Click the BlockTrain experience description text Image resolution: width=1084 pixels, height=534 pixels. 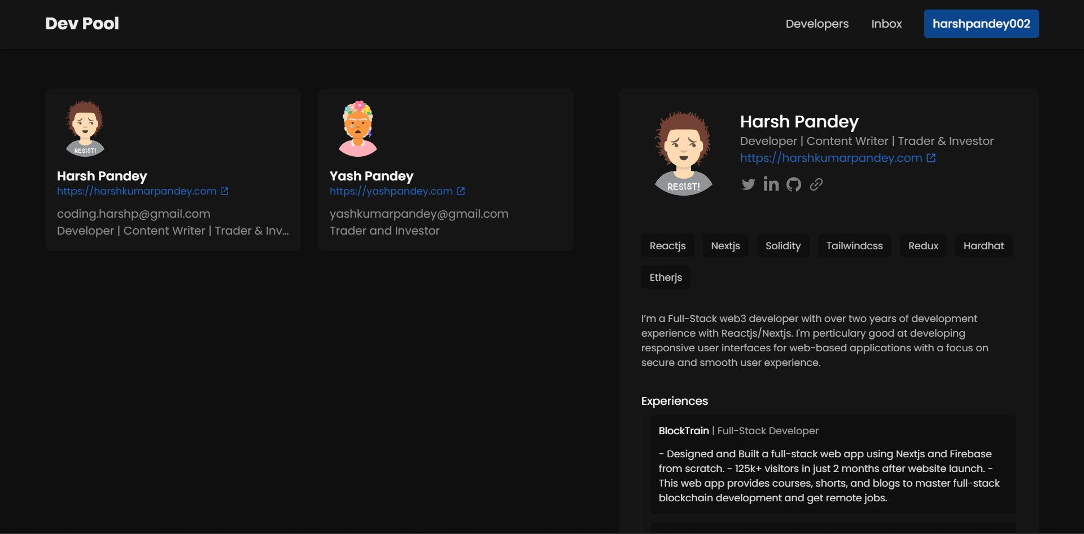829,476
